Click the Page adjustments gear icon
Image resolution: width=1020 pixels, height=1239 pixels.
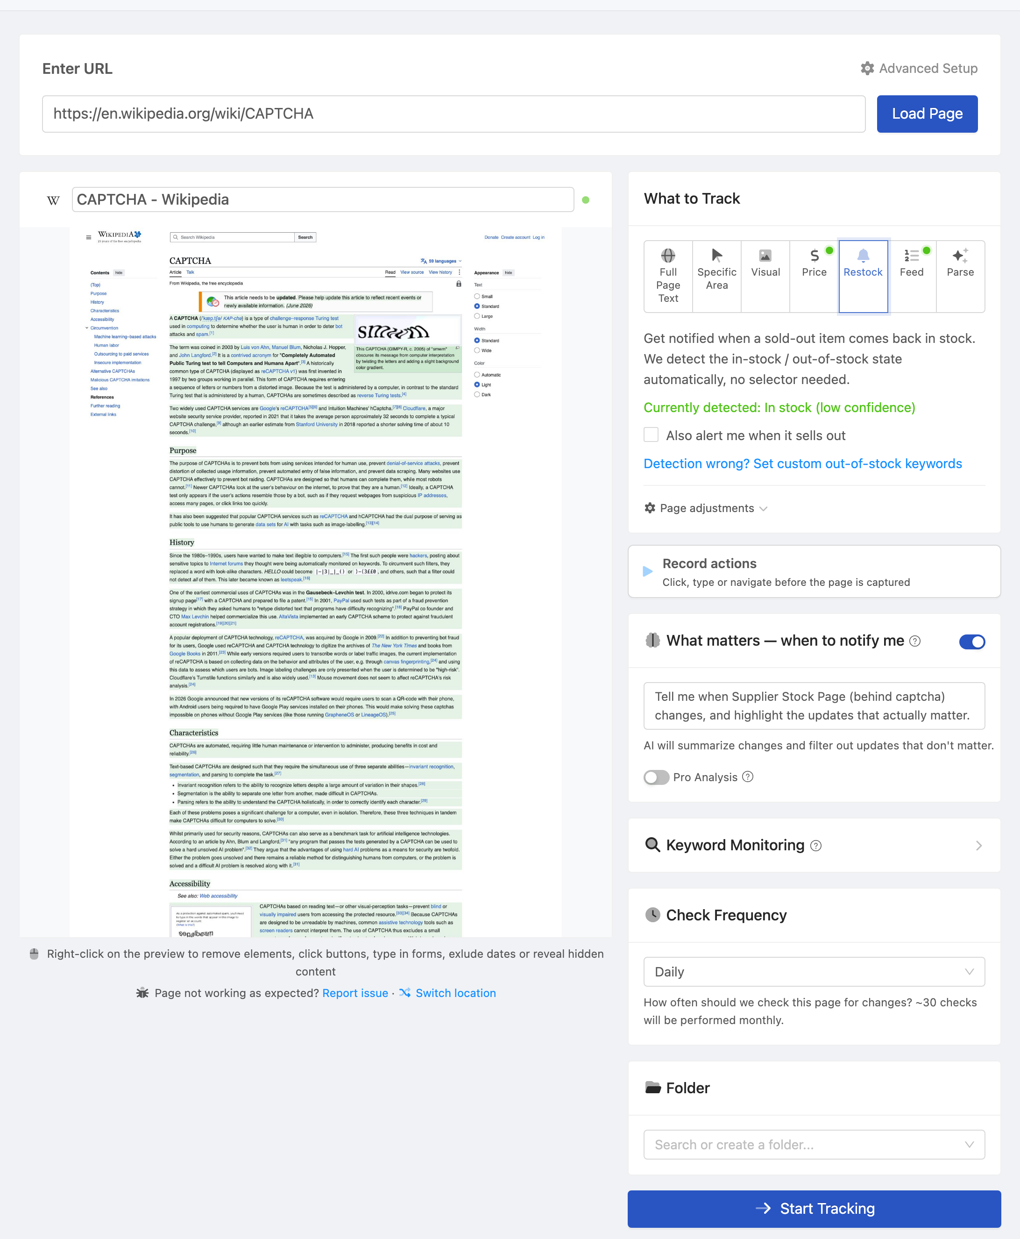pyautogui.click(x=650, y=508)
